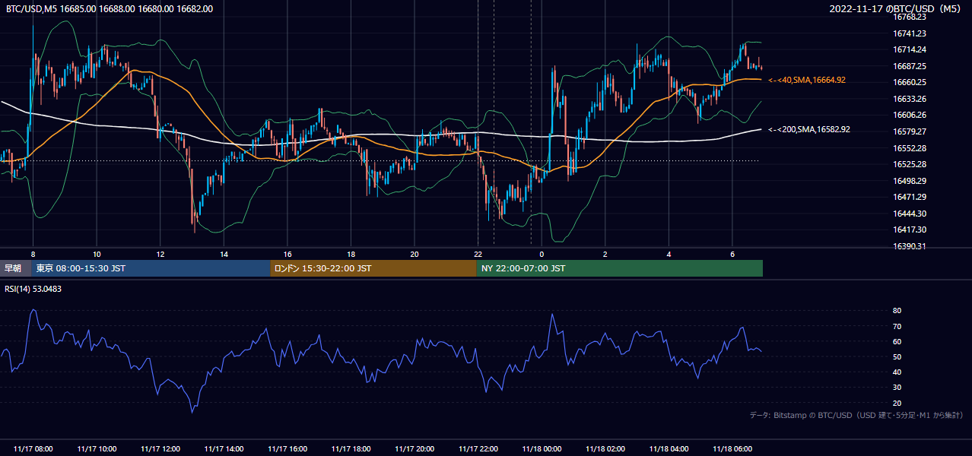This screenshot has width=972, height=456.
Task: Click the 東京 08:00-15:30 JST session bar
Action: [151, 268]
